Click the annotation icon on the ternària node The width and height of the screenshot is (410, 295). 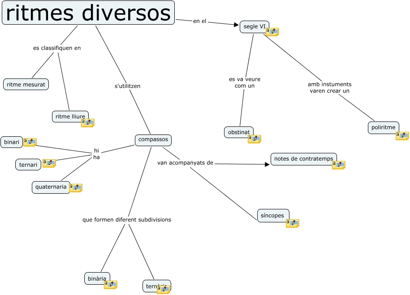(163, 290)
